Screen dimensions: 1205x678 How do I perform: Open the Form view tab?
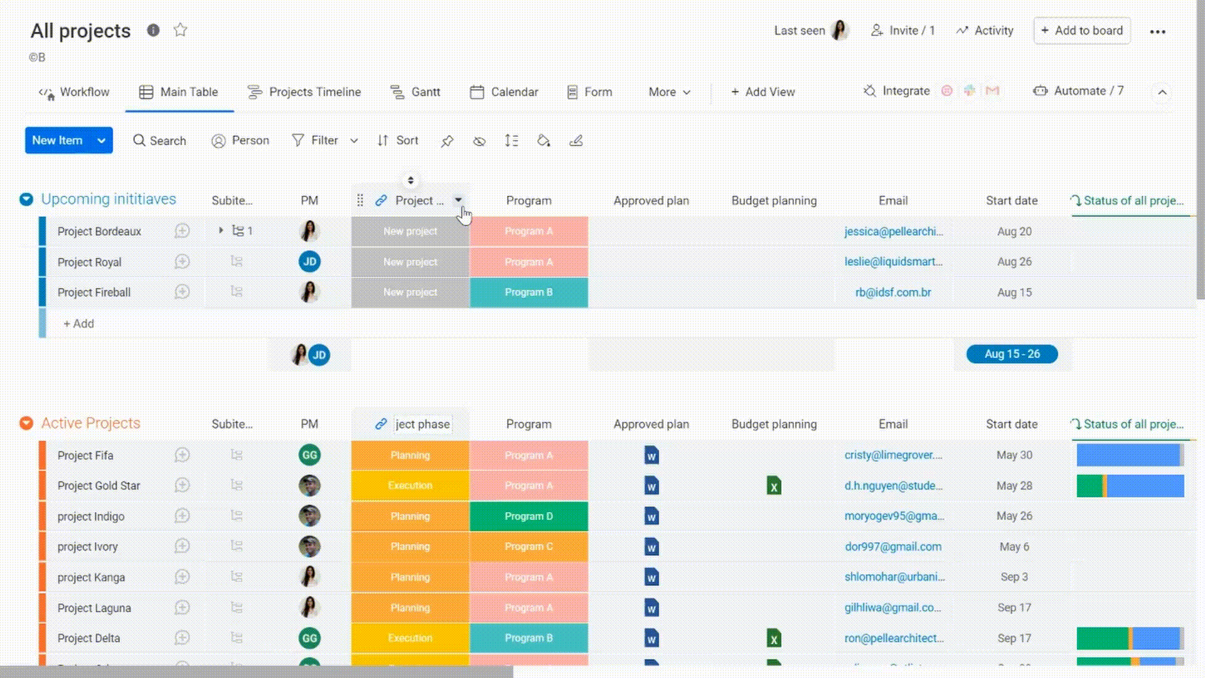[589, 92]
